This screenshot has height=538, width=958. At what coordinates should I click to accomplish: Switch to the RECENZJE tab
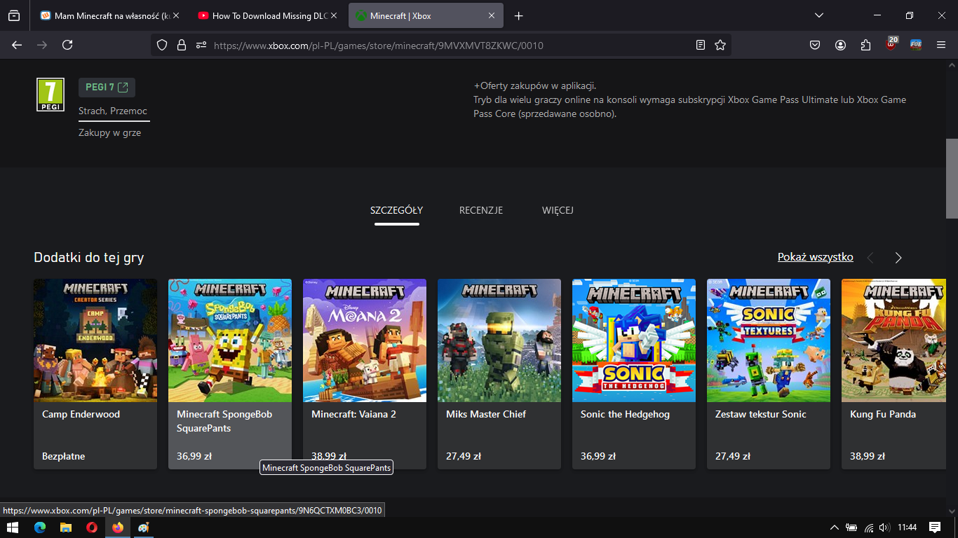pyautogui.click(x=480, y=210)
